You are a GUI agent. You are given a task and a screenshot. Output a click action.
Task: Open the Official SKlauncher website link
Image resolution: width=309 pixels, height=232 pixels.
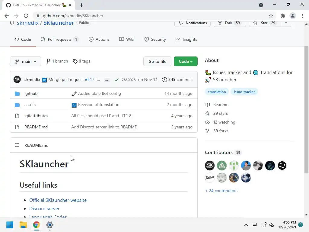58,200
